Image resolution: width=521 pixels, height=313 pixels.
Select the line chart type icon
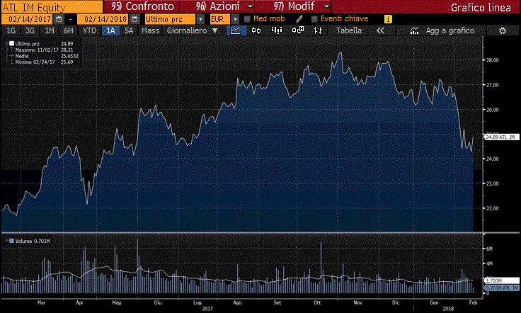(236, 30)
